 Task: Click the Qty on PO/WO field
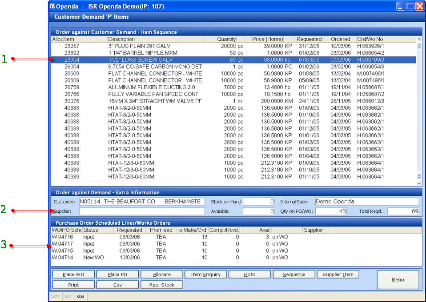pos(331,211)
